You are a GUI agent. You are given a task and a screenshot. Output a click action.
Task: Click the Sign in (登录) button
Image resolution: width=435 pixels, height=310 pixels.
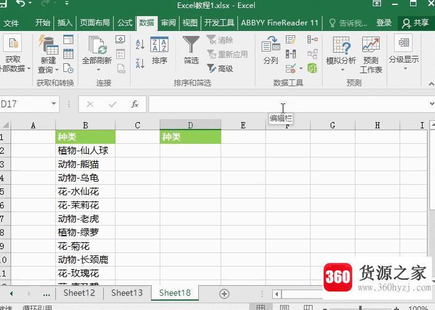pyautogui.click(x=384, y=23)
